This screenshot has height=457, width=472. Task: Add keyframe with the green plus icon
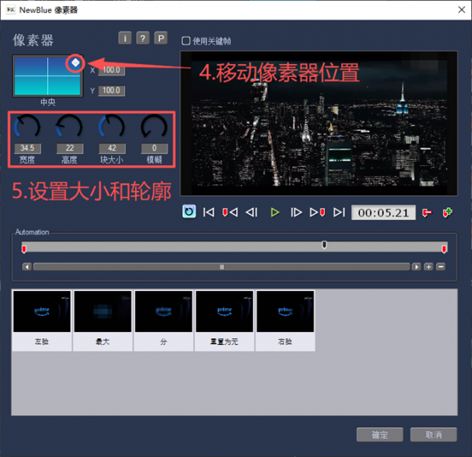pos(448,213)
